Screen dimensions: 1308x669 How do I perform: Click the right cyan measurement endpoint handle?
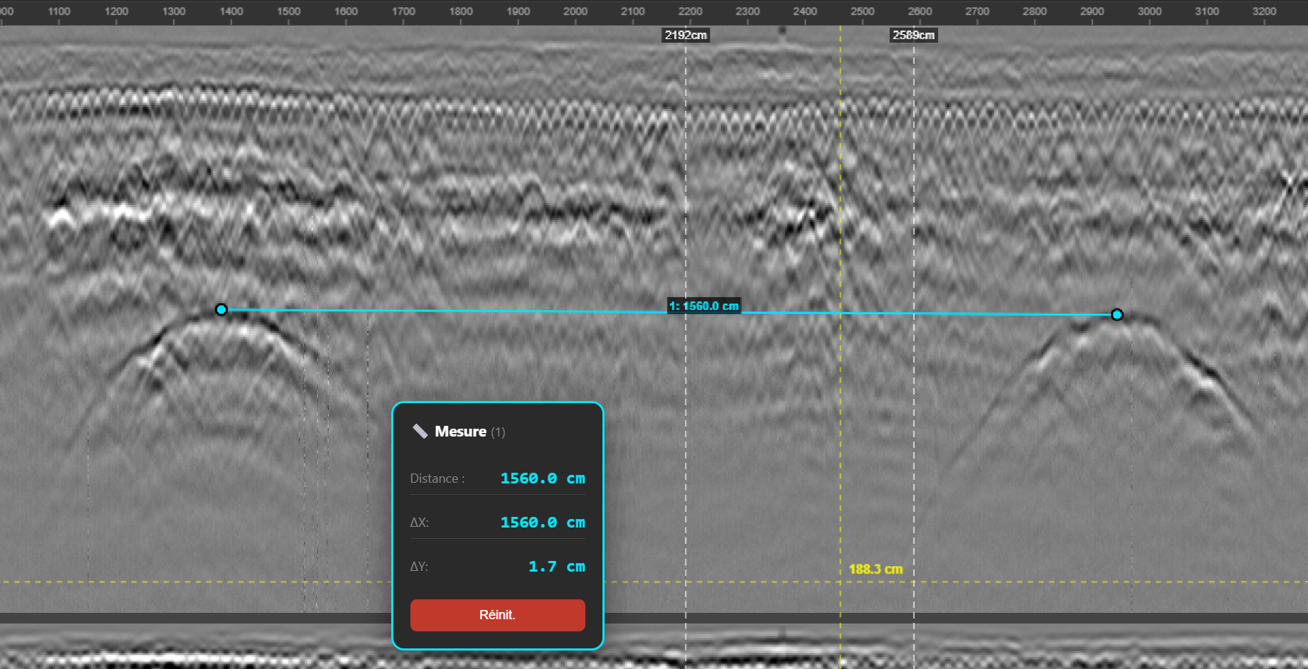tap(1117, 314)
